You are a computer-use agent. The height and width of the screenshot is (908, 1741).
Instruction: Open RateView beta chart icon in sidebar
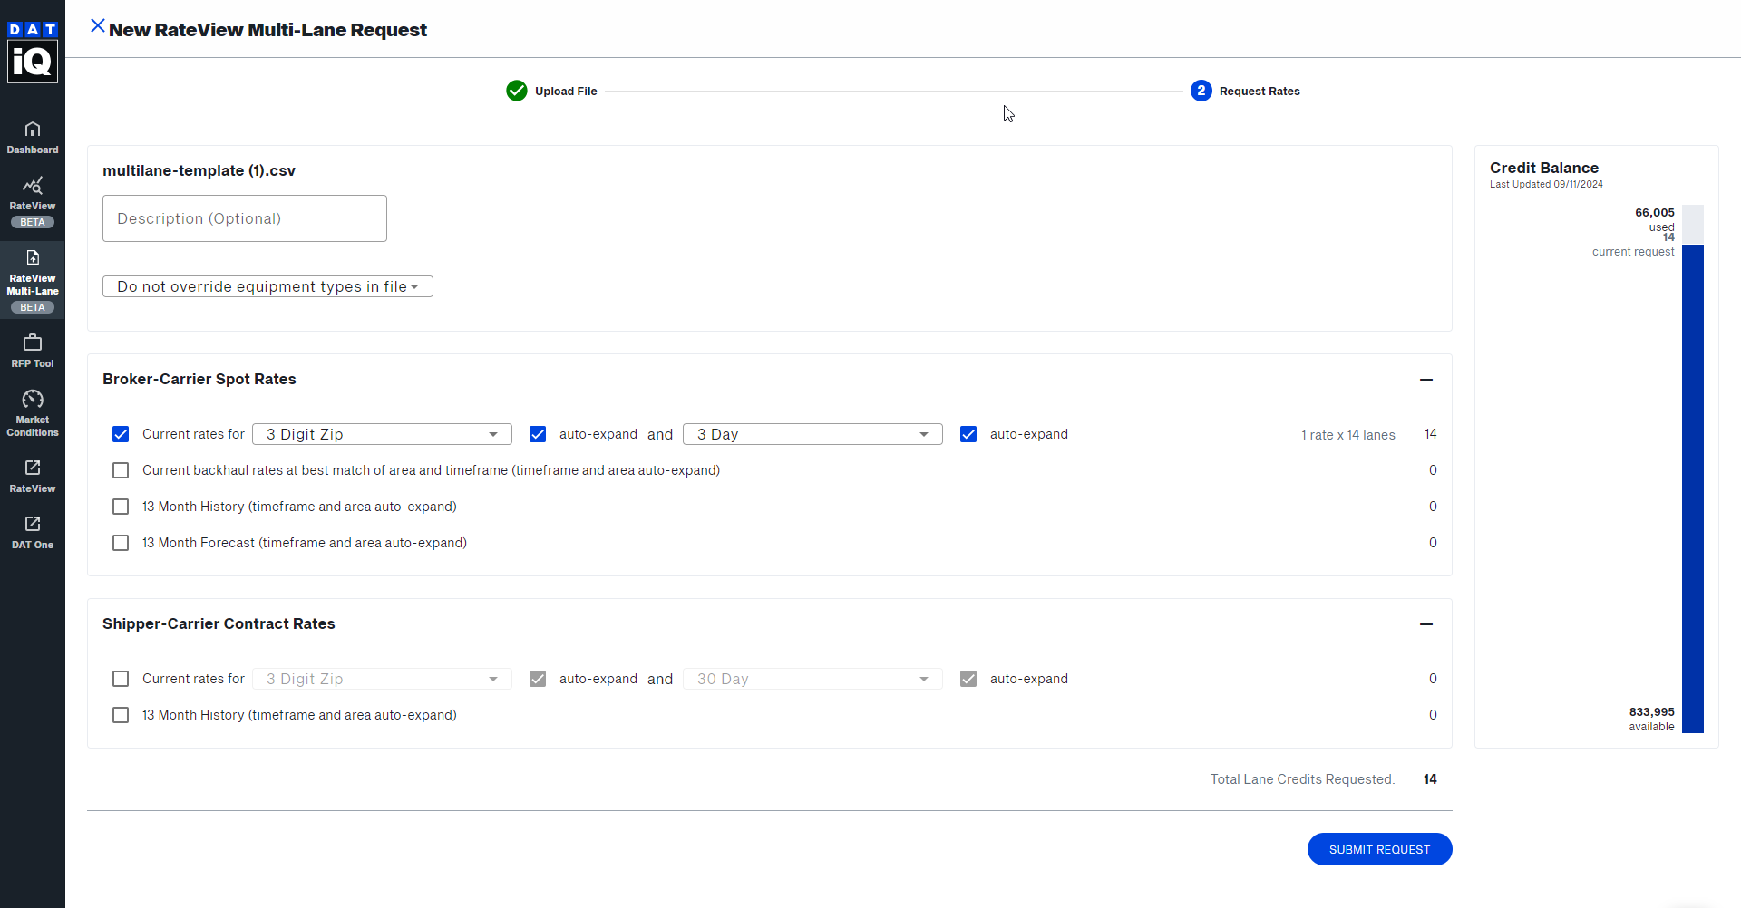[33, 187]
